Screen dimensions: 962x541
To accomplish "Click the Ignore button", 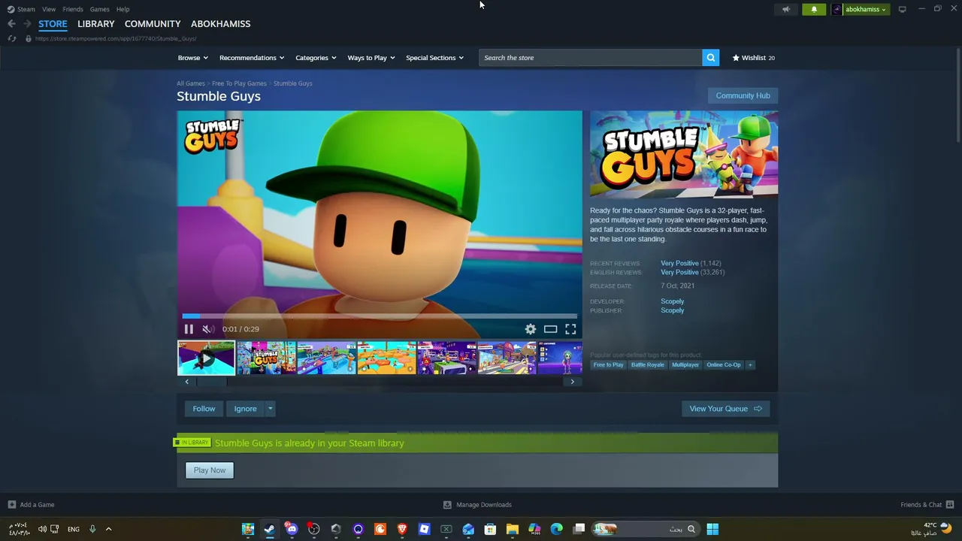I will [x=245, y=409].
